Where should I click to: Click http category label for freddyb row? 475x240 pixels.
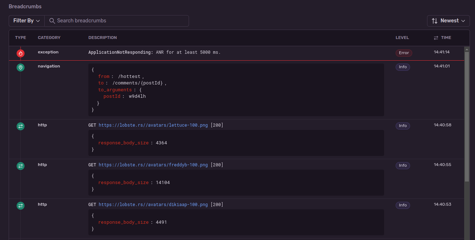42,165
